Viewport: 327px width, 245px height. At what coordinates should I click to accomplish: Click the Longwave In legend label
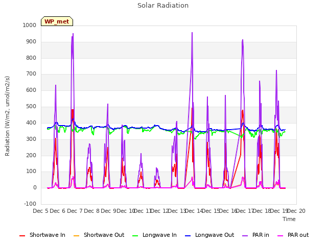159,235
